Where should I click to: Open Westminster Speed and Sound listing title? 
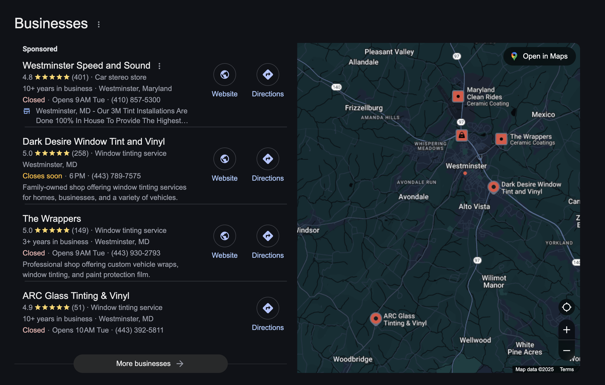pos(86,66)
